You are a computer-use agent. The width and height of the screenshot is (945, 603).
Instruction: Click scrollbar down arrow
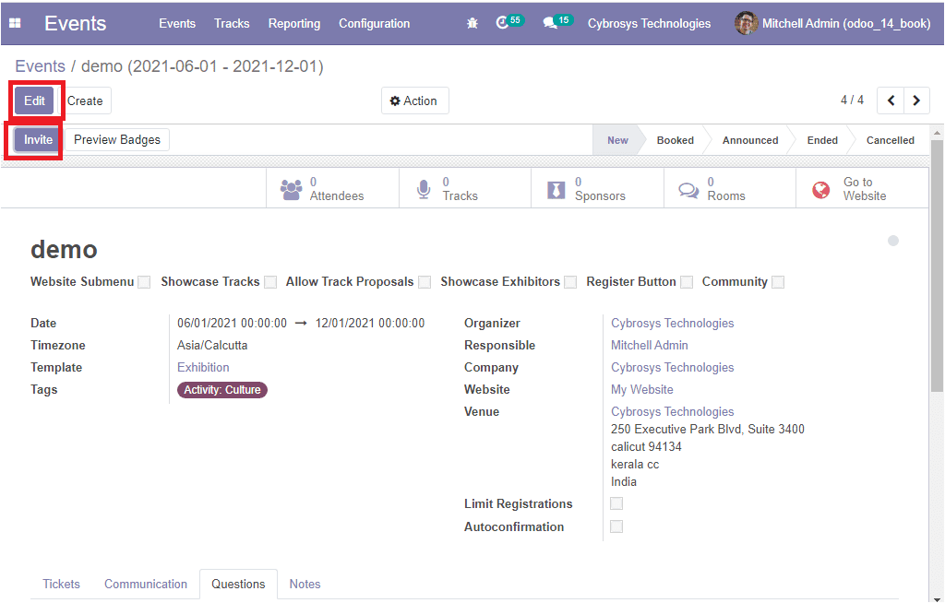[937, 598]
